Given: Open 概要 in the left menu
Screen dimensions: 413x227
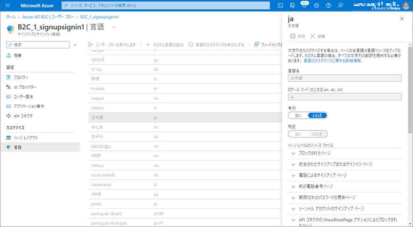Looking at the screenshot, I should [18, 55].
